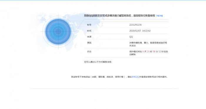The width and height of the screenshot is (206, 109).
Task: Click the 原因 row label
Action: pos(89,43)
